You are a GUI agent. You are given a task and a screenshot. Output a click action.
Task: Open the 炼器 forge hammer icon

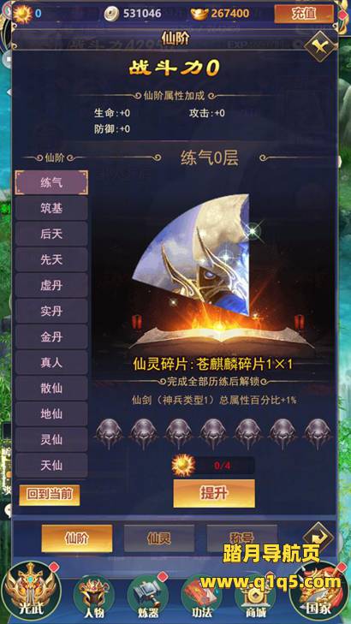[147, 597]
